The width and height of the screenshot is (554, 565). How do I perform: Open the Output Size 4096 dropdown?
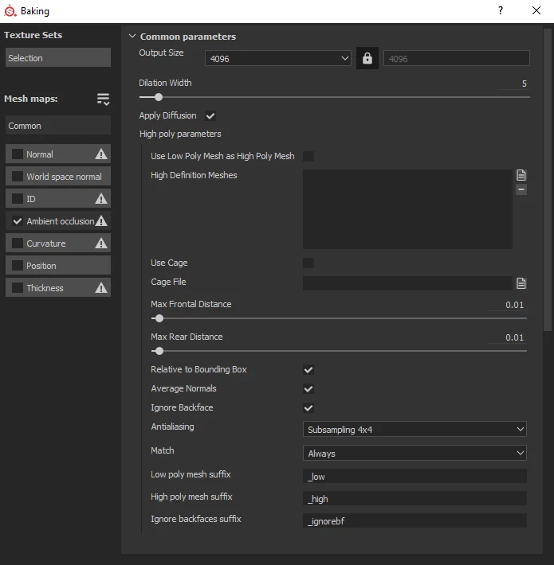coord(278,58)
